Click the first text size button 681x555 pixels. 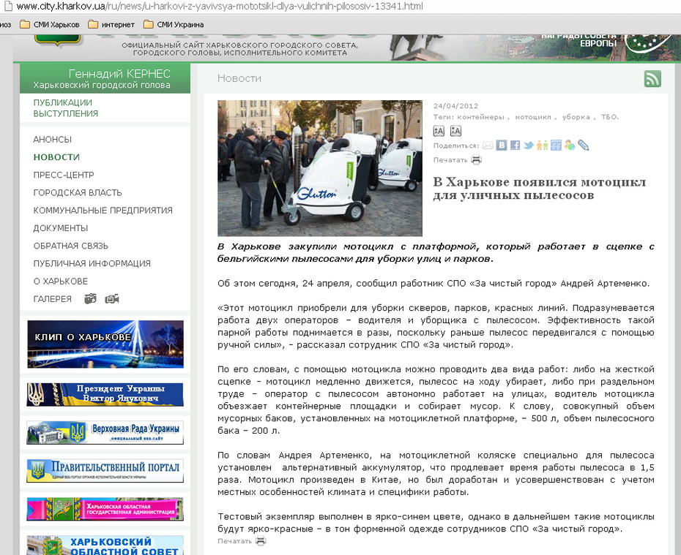coord(439,131)
